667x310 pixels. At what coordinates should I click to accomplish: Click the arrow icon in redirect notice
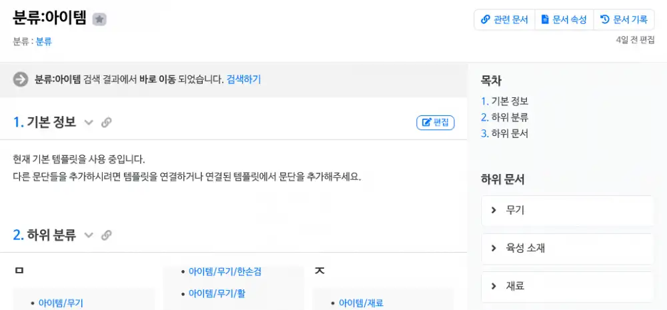tap(21, 79)
